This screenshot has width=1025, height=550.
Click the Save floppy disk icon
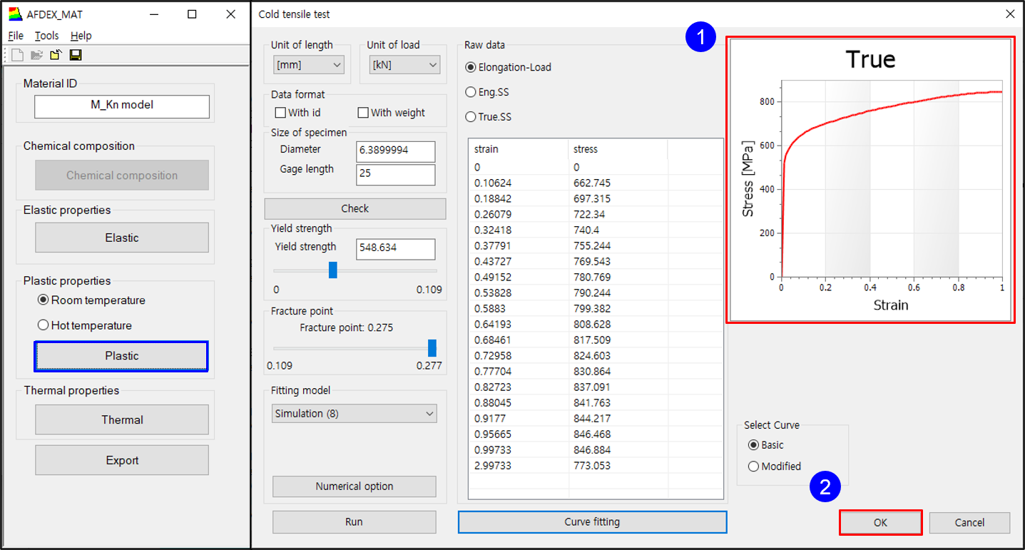coord(75,55)
